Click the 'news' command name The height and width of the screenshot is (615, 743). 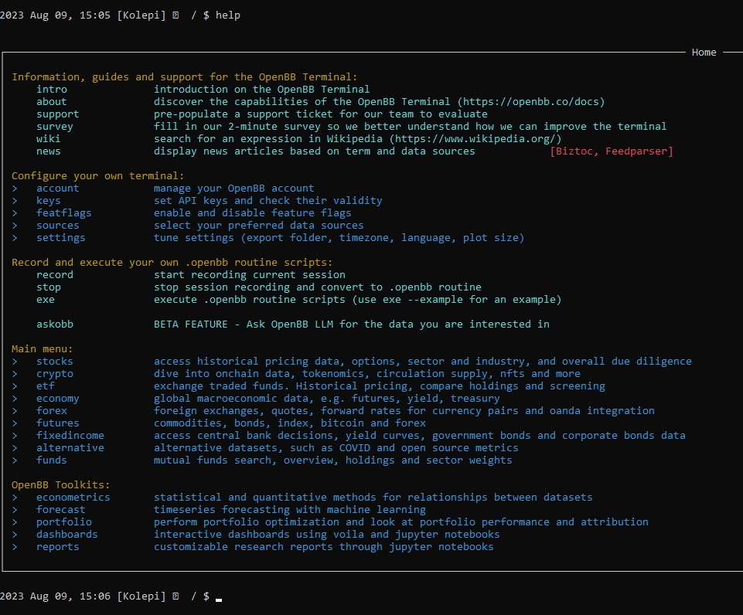tap(49, 151)
